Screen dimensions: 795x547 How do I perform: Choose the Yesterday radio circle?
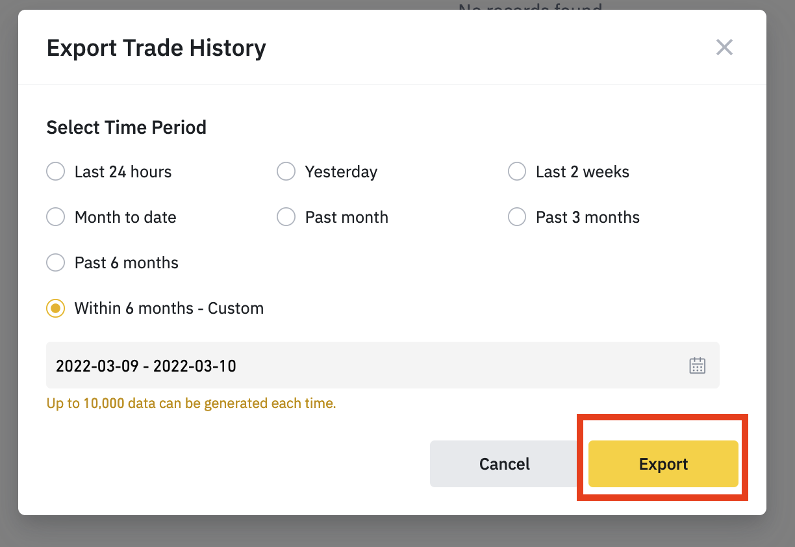pyautogui.click(x=286, y=172)
